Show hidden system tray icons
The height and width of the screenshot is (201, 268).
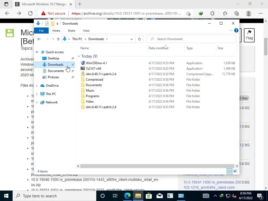tap(215, 196)
